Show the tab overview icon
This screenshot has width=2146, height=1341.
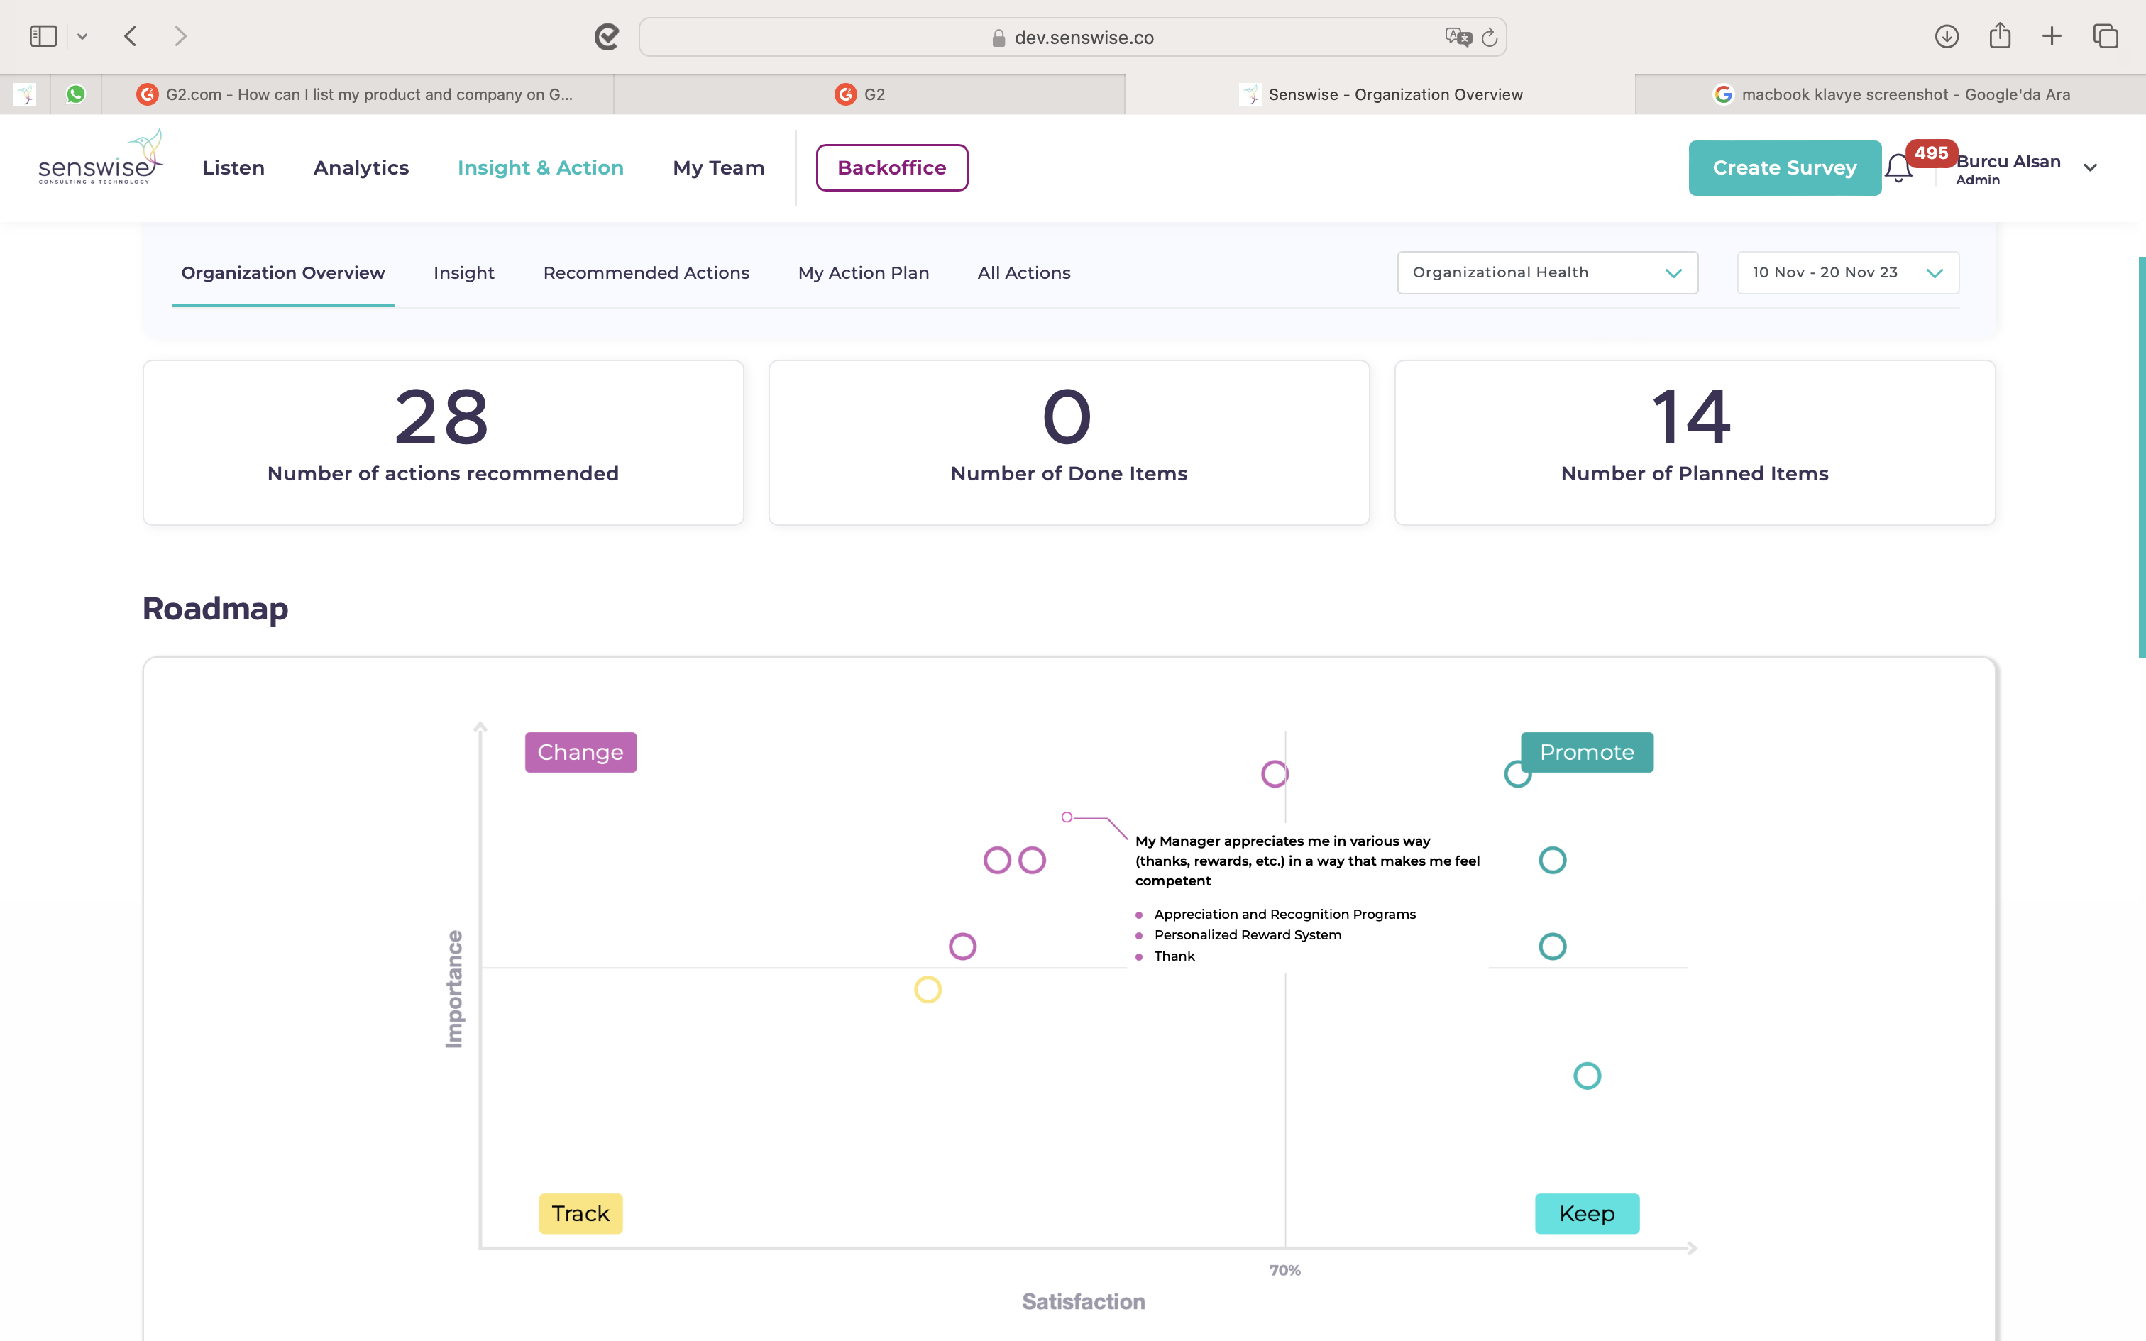[2106, 36]
